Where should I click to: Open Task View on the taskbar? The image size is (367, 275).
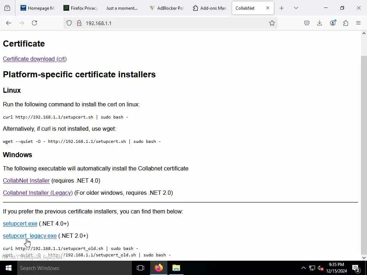click(140, 268)
